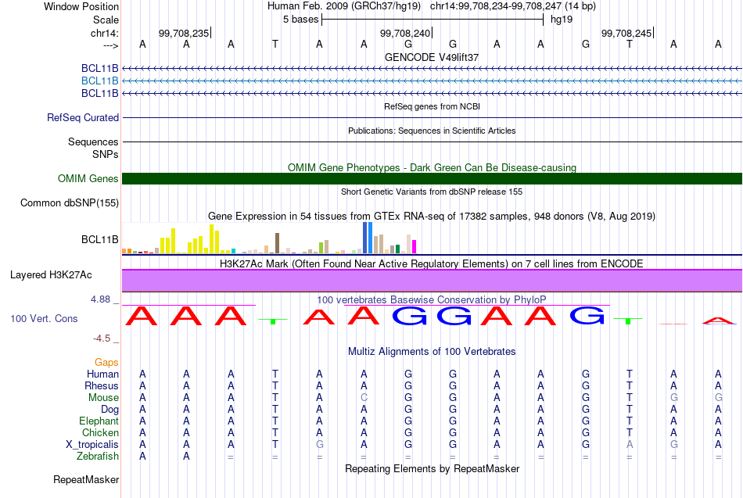Click the purple H3K27Ac signal band

pyautogui.click(x=432, y=281)
